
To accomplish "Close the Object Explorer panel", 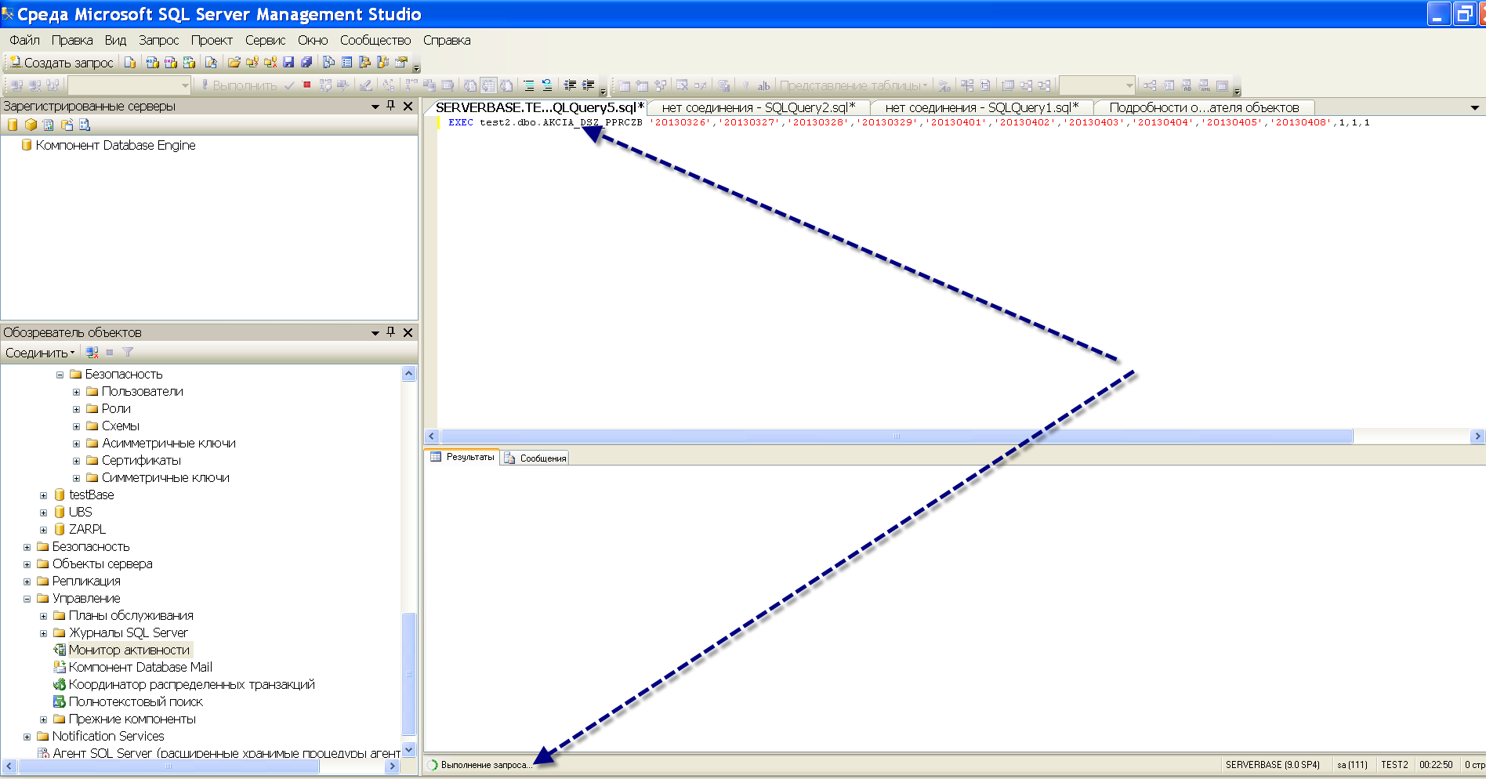I will click(x=408, y=332).
